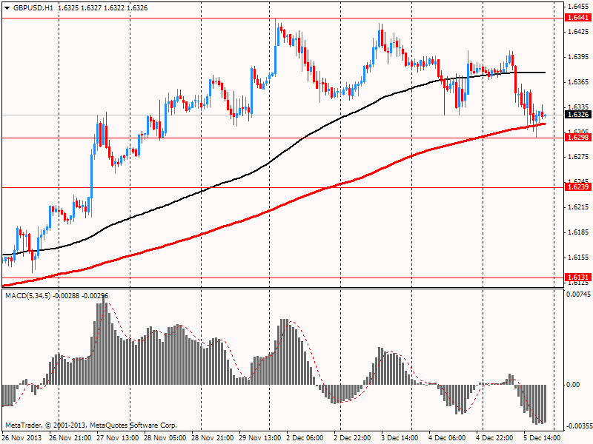Click the MACD value -0.00288

point(66,295)
